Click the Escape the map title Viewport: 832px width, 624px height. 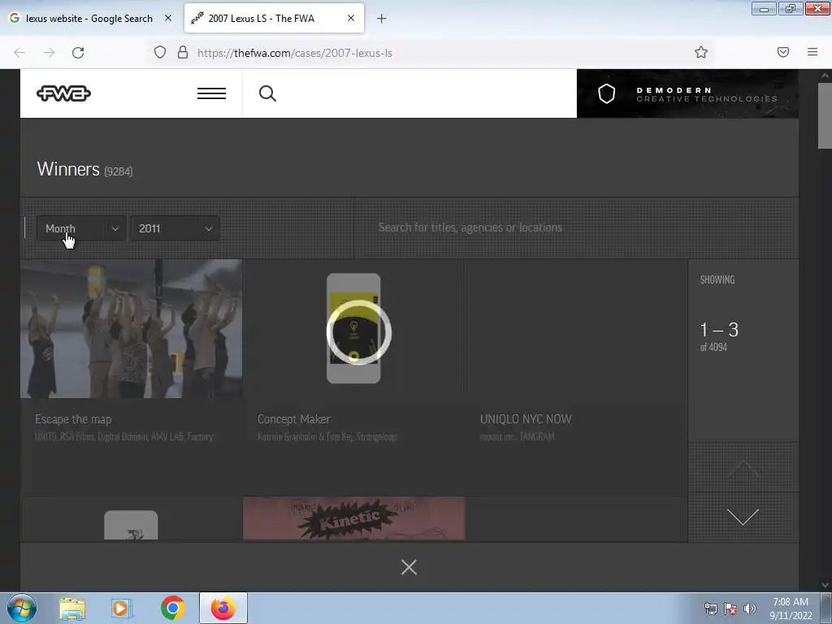(x=73, y=419)
